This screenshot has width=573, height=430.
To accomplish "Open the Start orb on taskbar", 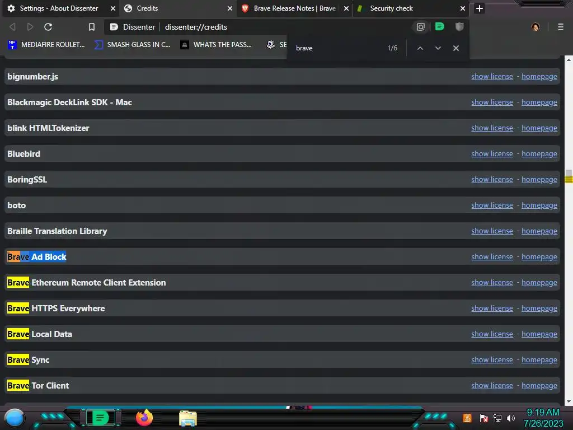I will tap(15, 418).
